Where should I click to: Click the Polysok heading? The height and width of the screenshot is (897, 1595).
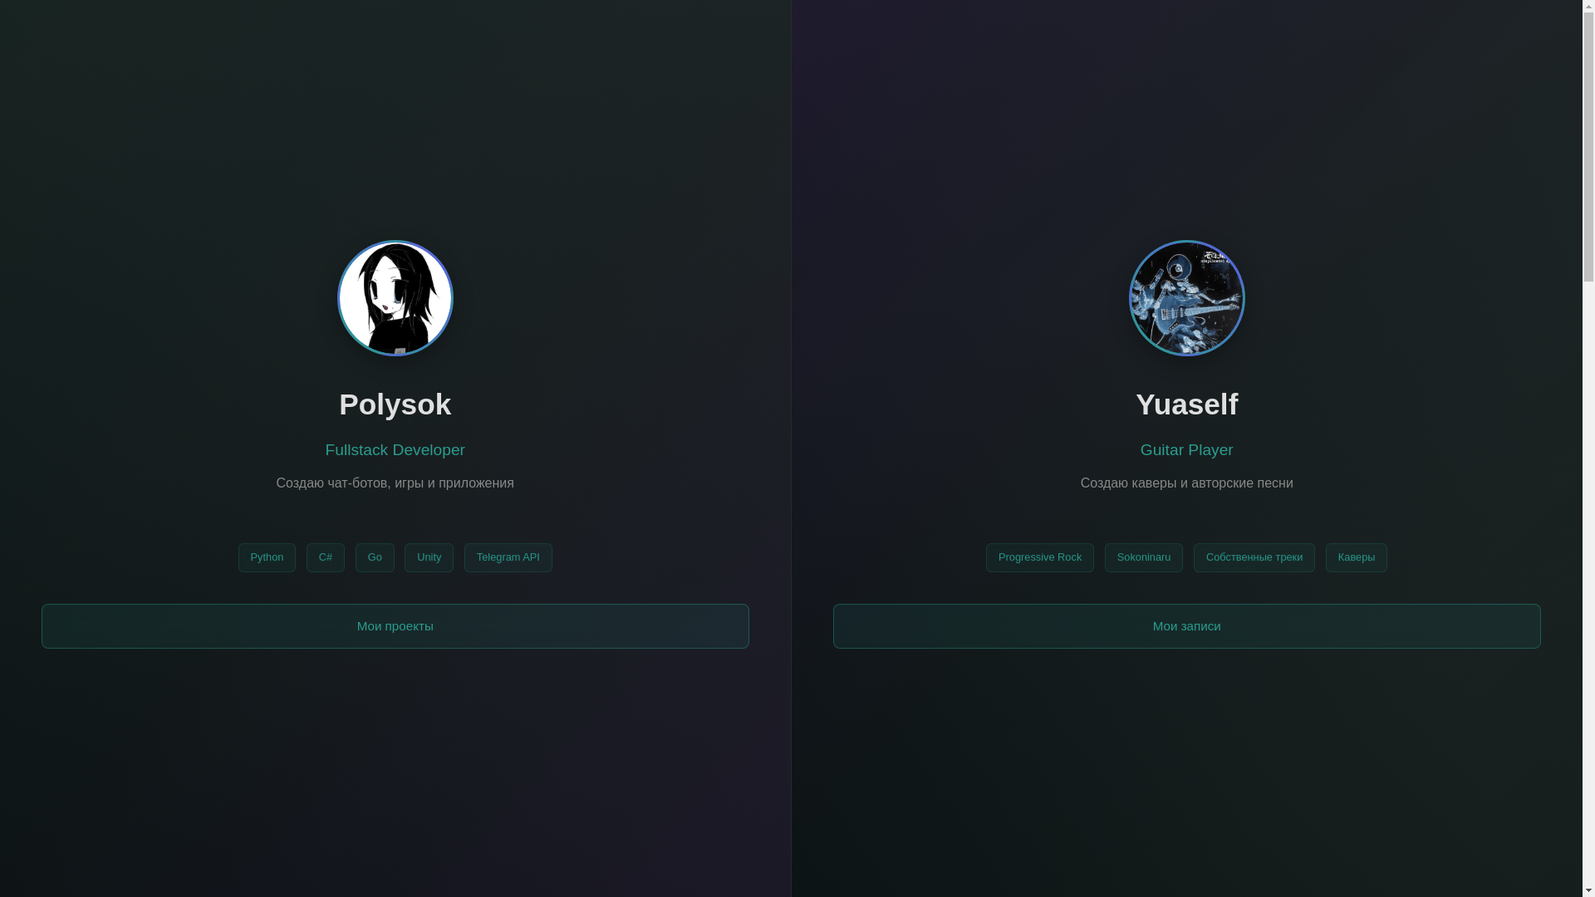pyautogui.click(x=395, y=404)
